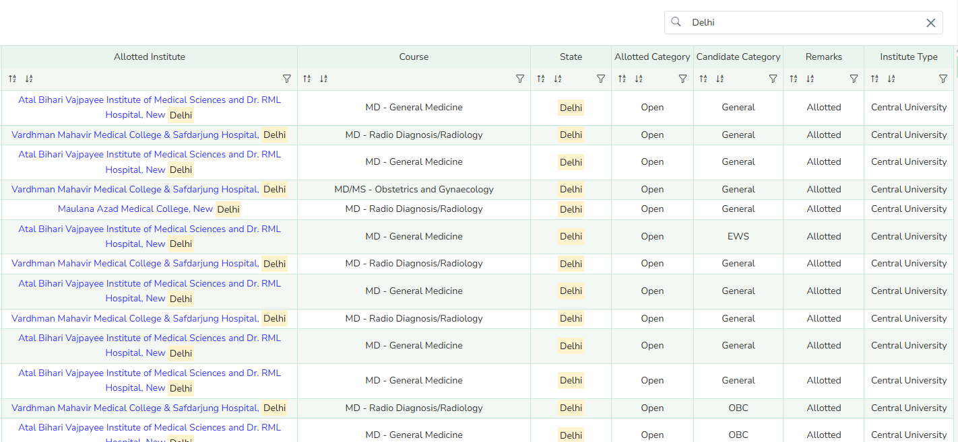Click the MD/MS Obstetrics and Gynaecology cell

click(x=414, y=190)
